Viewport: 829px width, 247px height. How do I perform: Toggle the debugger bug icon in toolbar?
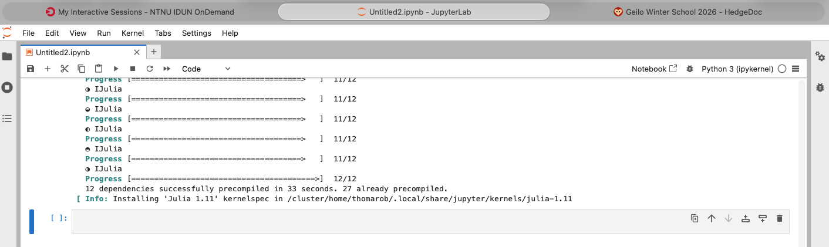(689, 69)
